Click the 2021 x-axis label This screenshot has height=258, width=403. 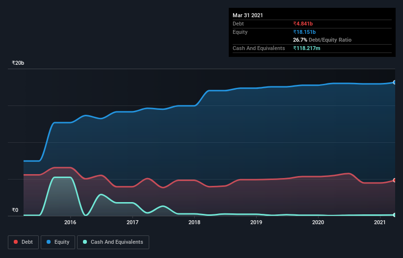[380, 222]
